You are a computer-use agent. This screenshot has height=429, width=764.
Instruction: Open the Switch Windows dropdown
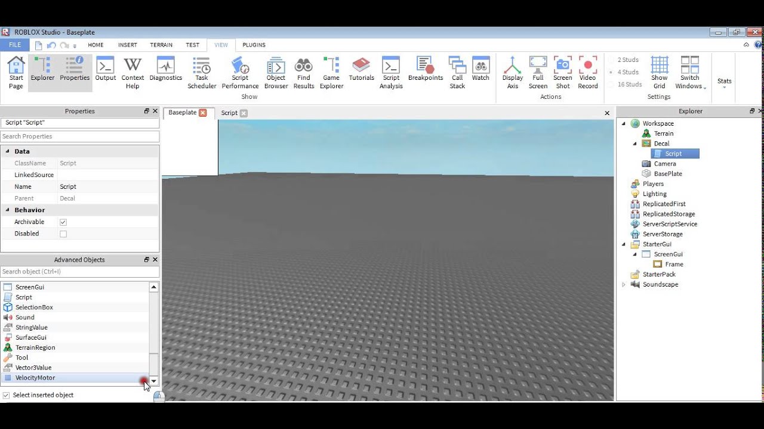click(690, 73)
